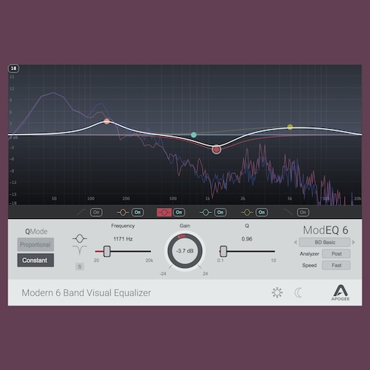Image resolution: width=370 pixels, height=370 pixels.
Task: Click the 0.96 Q value
Action: click(246, 239)
